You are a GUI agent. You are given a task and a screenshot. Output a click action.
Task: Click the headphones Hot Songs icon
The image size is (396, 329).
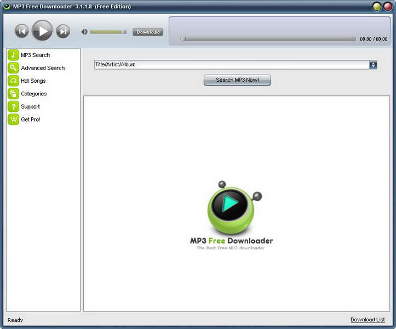click(x=13, y=81)
